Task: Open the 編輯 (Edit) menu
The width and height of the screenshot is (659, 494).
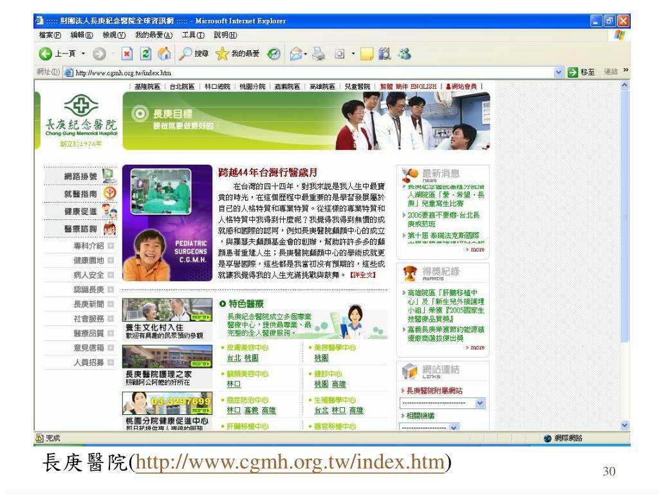Action: [82, 35]
